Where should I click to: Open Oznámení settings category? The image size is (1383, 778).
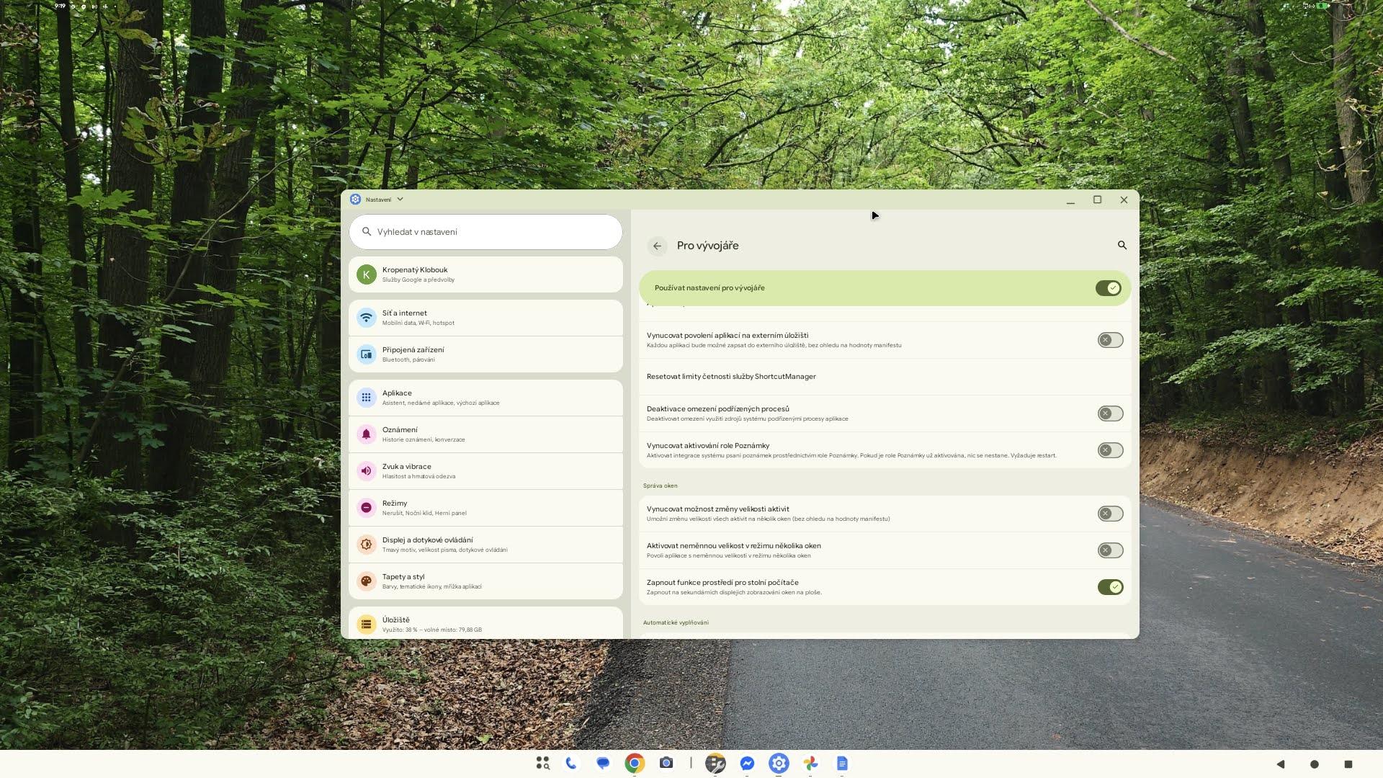click(485, 434)
